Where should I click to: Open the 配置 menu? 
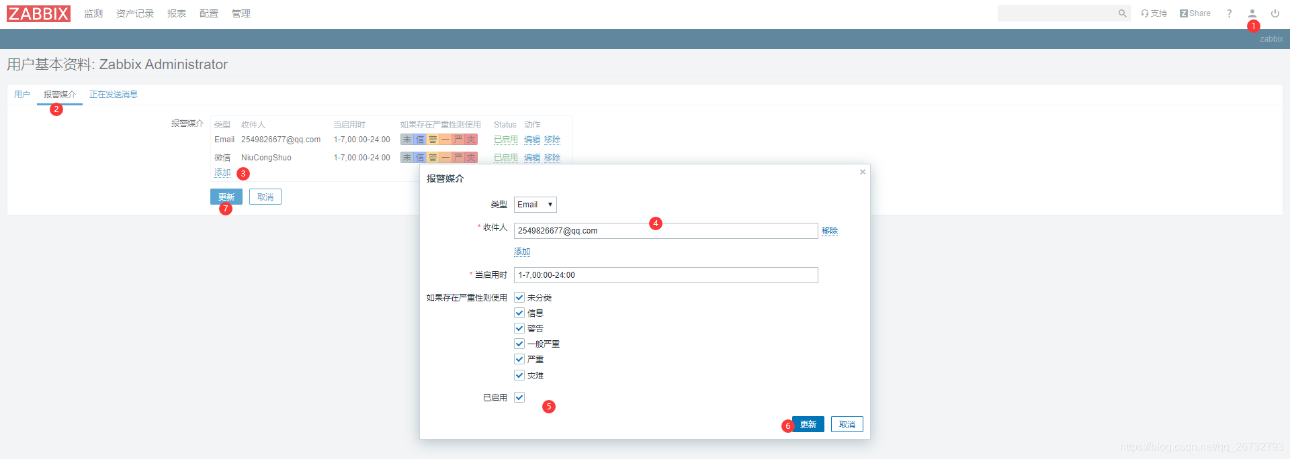(209, 13)
